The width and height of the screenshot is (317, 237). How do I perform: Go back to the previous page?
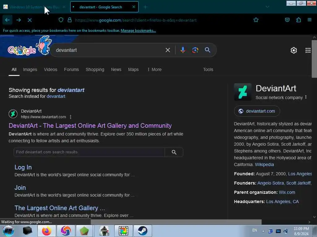pyautogui.click(x=7, y=20)
